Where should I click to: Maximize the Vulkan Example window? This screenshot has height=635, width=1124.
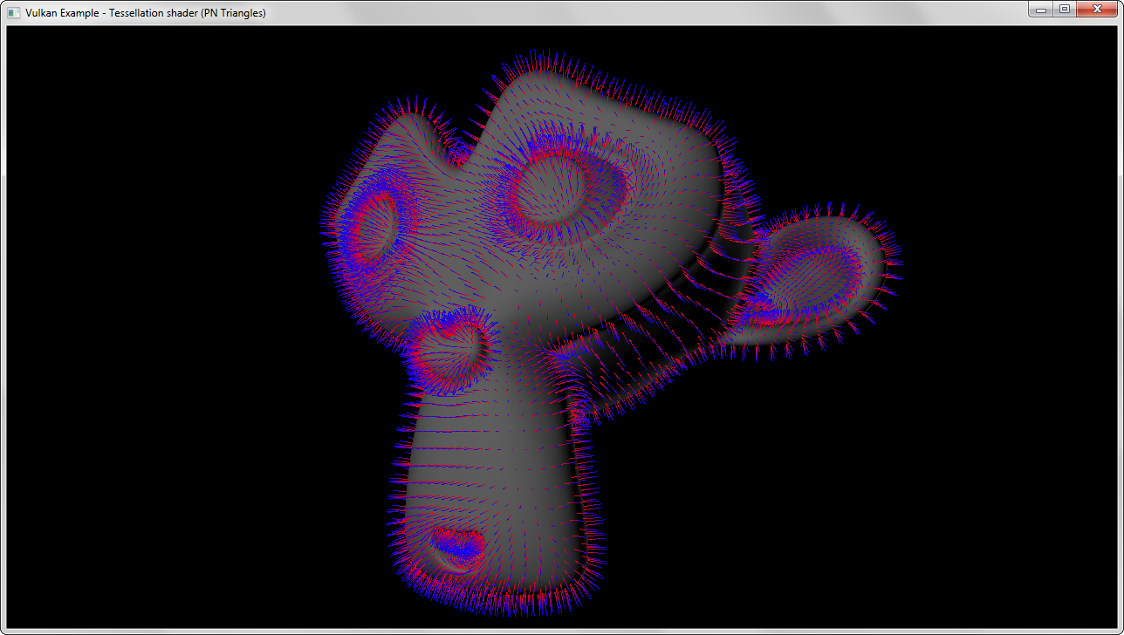pyautogui.click(x=1064, y=10)
